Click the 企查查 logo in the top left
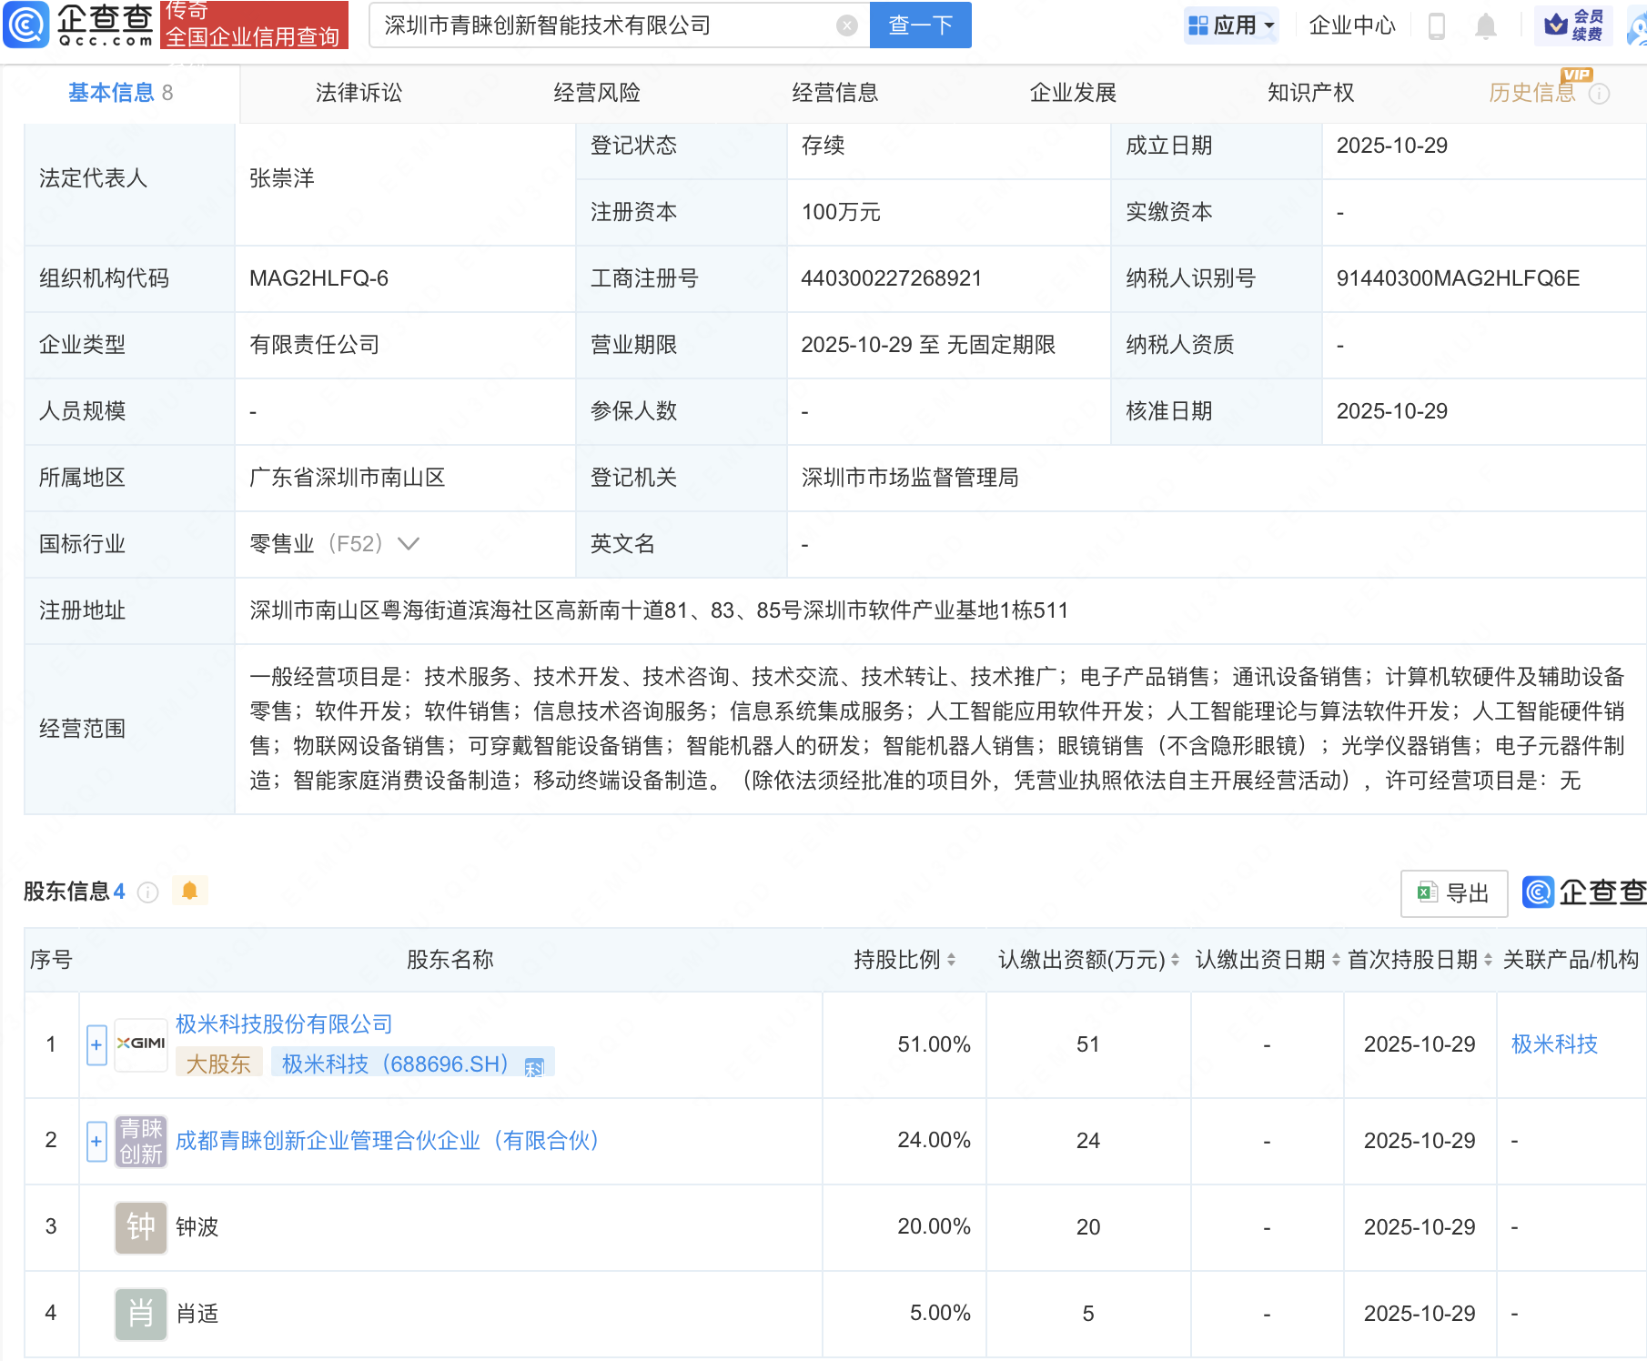The height and width of the screenshot is (1361, 1647). (77, 25)
